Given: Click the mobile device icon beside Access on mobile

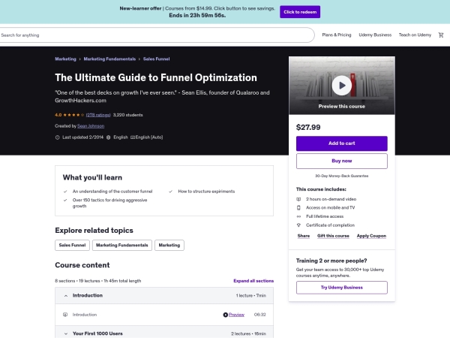Looking at the screenshot, I should pyautogui.click(x=298, y=208).
